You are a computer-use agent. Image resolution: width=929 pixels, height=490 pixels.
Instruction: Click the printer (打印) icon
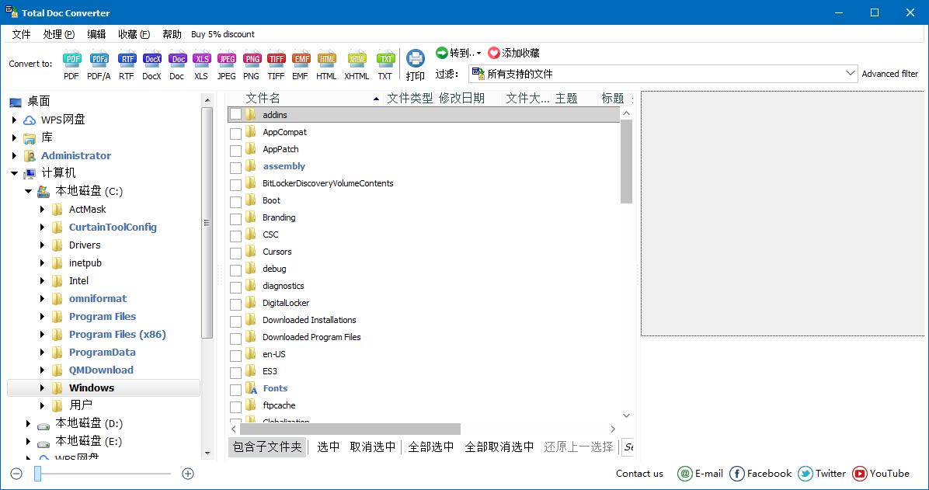[x=416, y=59]
